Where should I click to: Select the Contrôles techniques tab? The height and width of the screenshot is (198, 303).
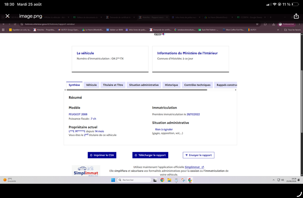[x=197, y=85]
